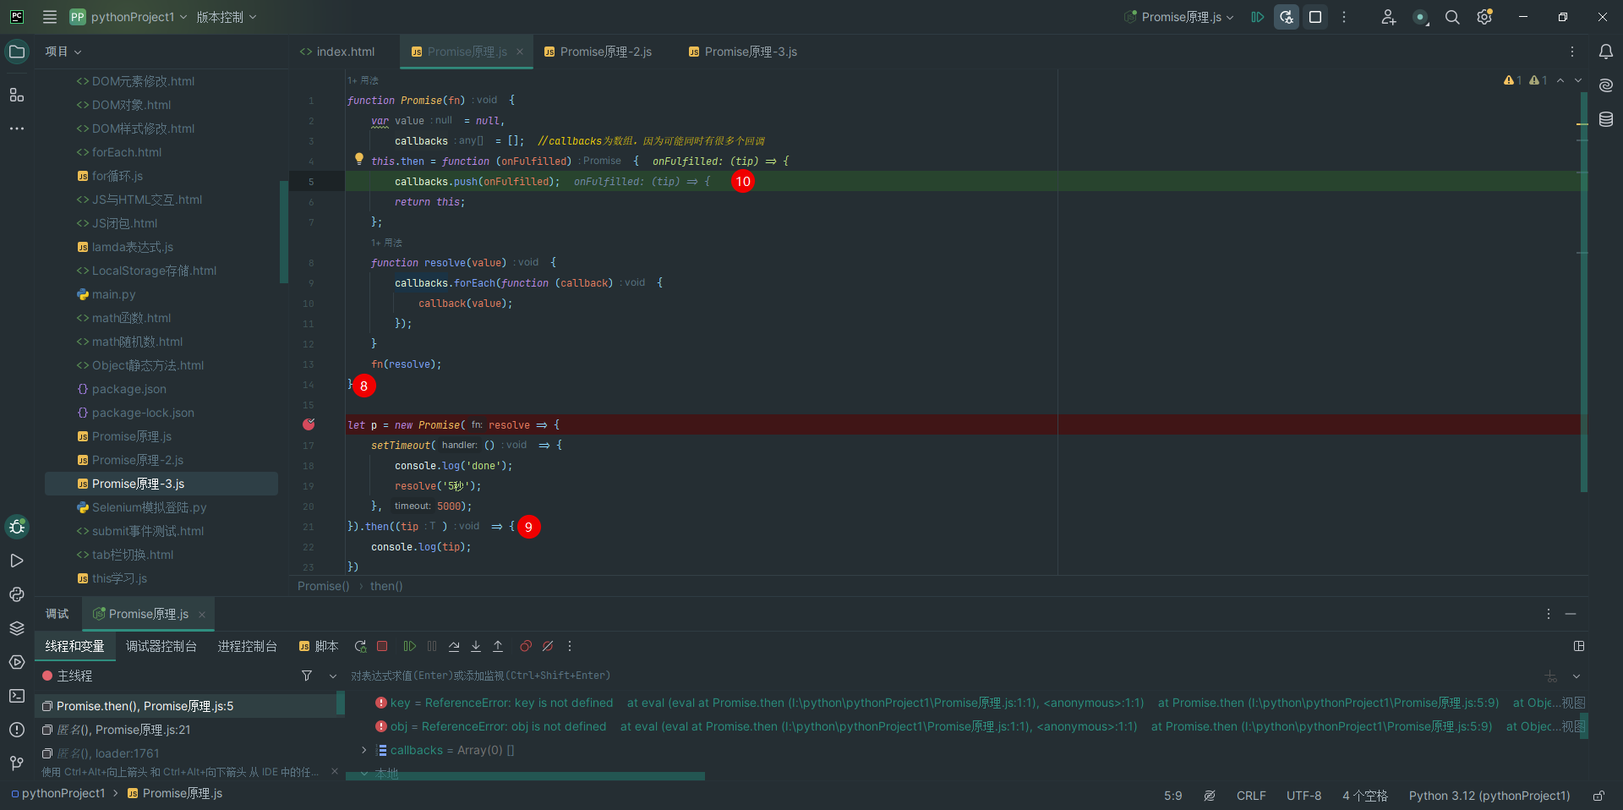Open the Python Packages layers icon
The image size is (1623, 810).
tap(17, 628)
